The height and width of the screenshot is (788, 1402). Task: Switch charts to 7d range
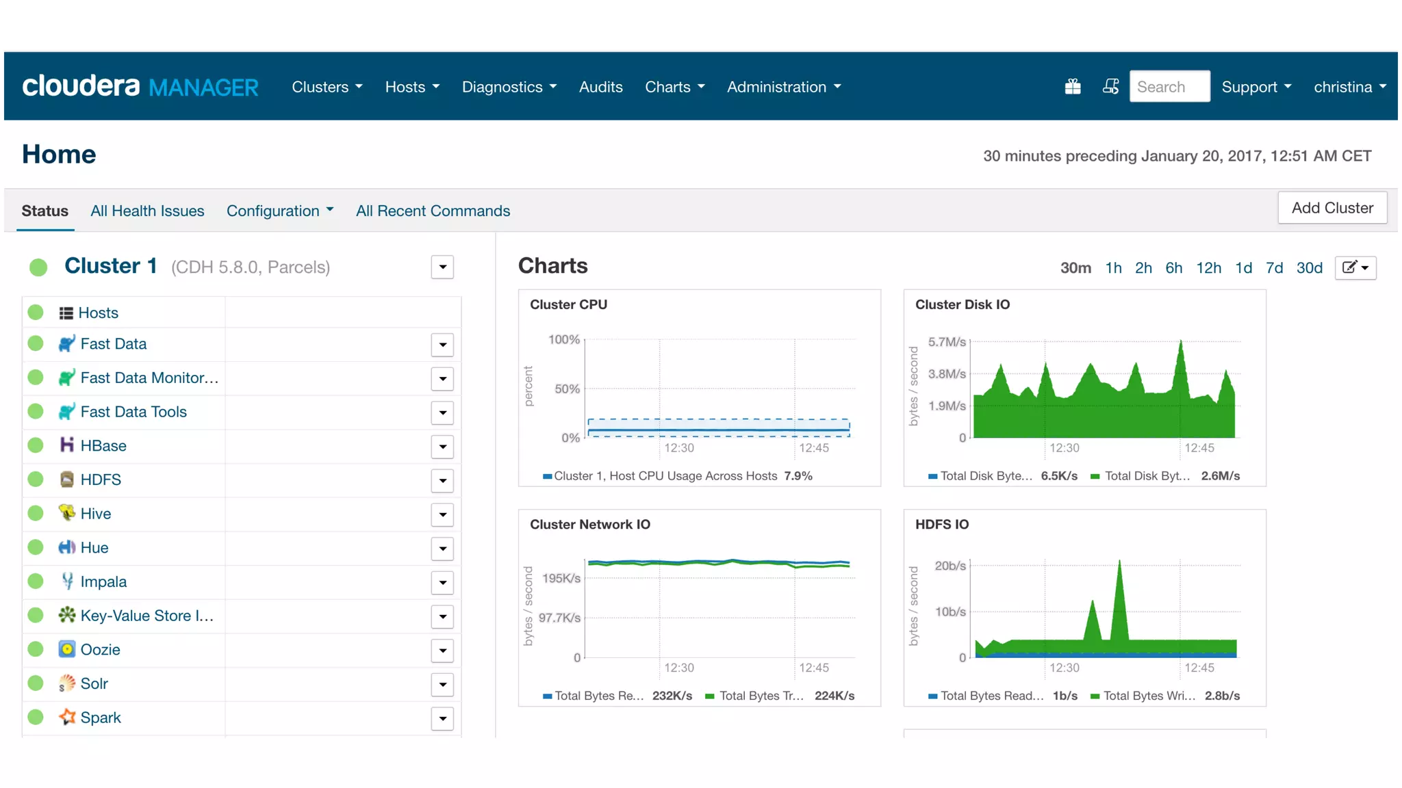[1274, 268]
